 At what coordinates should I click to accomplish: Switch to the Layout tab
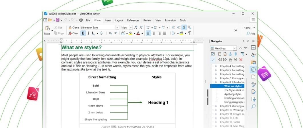[119, 20]
